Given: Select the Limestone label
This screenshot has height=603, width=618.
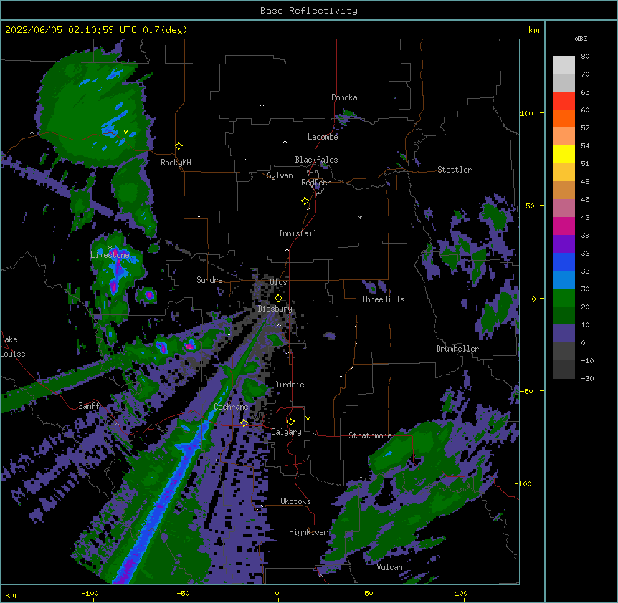Looking at the screenshot, I should tap(110, 255).
